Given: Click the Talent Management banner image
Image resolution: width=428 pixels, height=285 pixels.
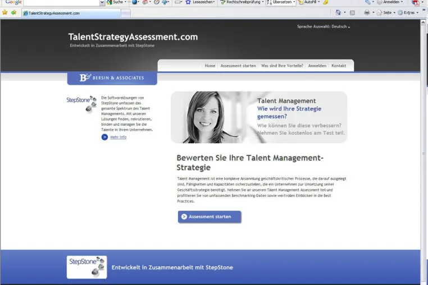Looking at the screenshot, I should pos(259,117).
